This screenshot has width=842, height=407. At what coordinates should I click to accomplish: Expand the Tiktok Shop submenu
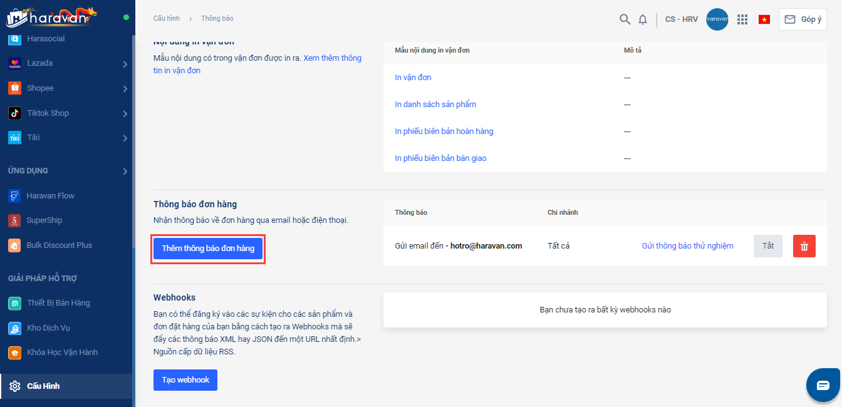pos(125,113)
